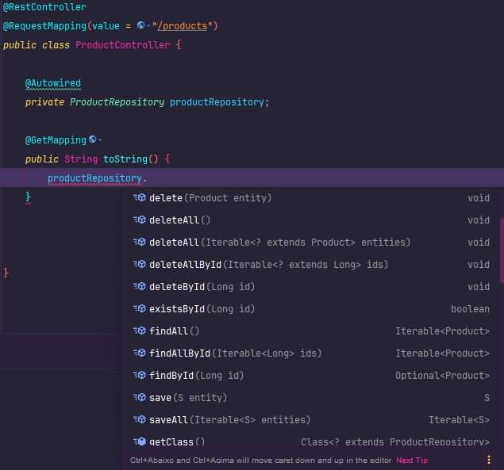Click the method icon beside delete(Product entity)
This screenshot has width=504, height=470.
tap(140, 198)
